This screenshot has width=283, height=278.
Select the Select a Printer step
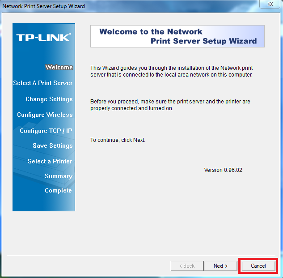click(50, 162)
